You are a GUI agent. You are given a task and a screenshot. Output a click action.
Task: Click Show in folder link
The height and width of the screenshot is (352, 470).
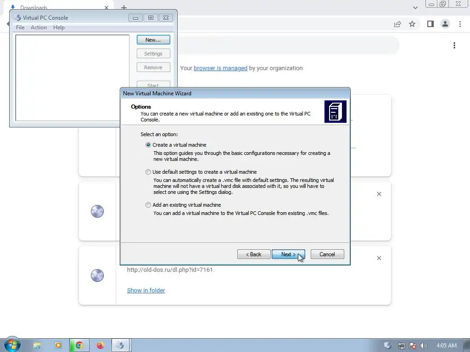(146, 290)
